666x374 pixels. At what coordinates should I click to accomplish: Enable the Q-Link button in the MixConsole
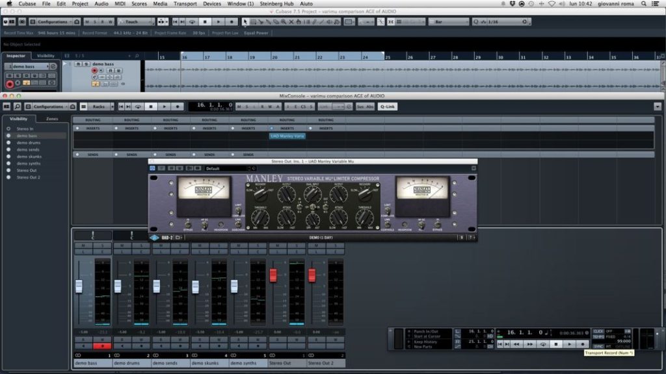click(x=387, y=106)
